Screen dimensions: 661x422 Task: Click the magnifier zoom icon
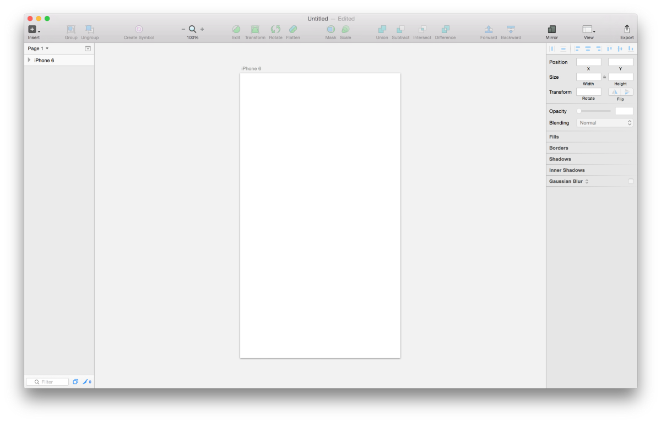click(192, 29)
